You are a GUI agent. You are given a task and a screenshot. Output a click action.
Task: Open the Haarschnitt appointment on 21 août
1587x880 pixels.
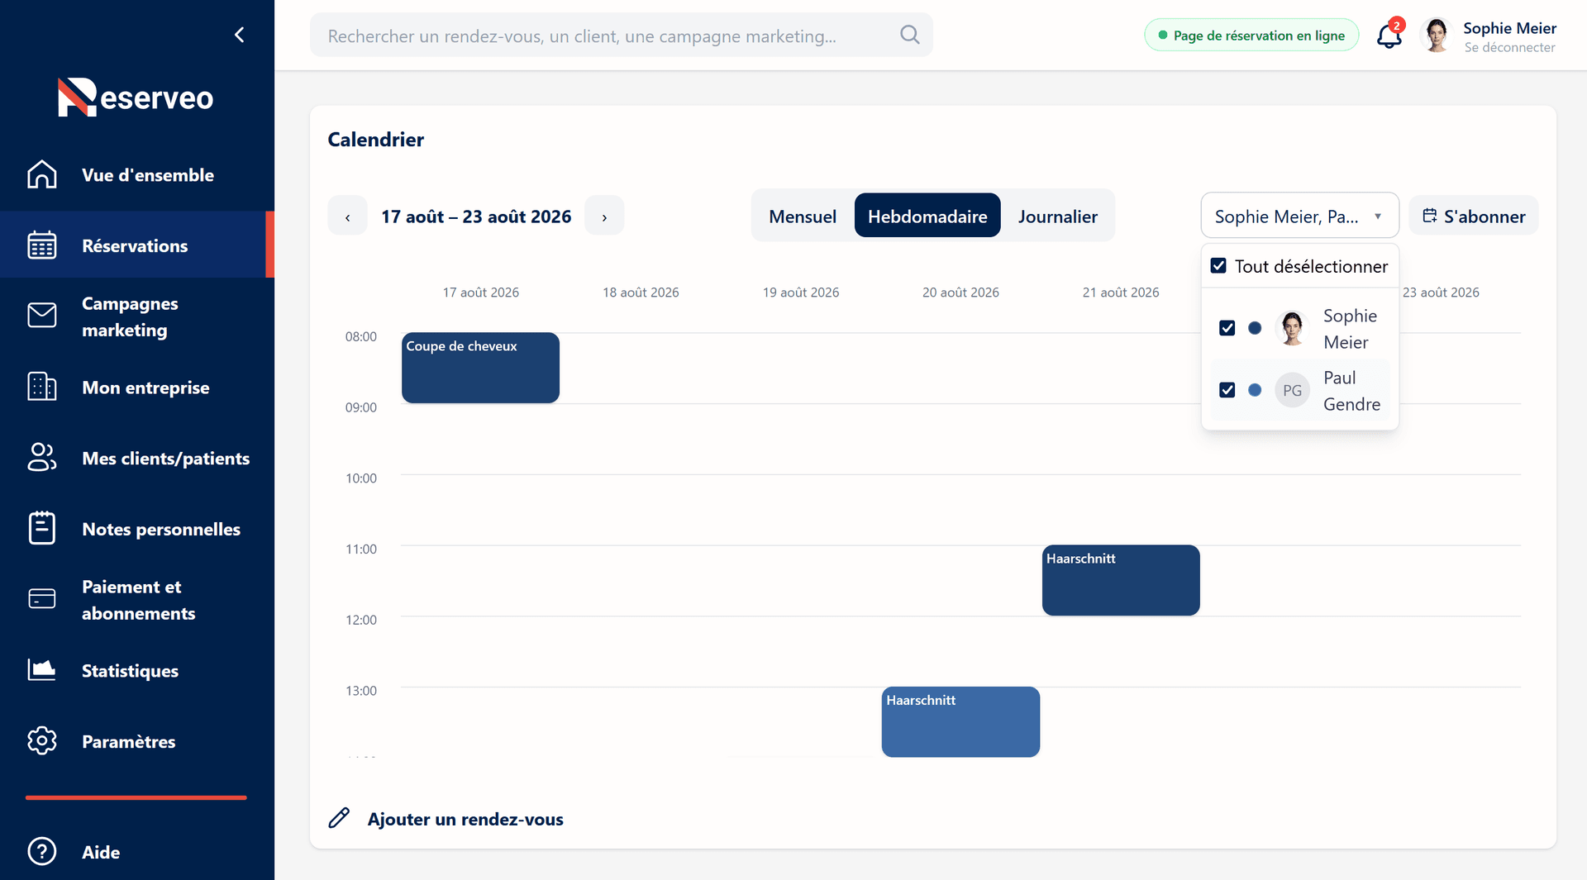point(1121,580)
